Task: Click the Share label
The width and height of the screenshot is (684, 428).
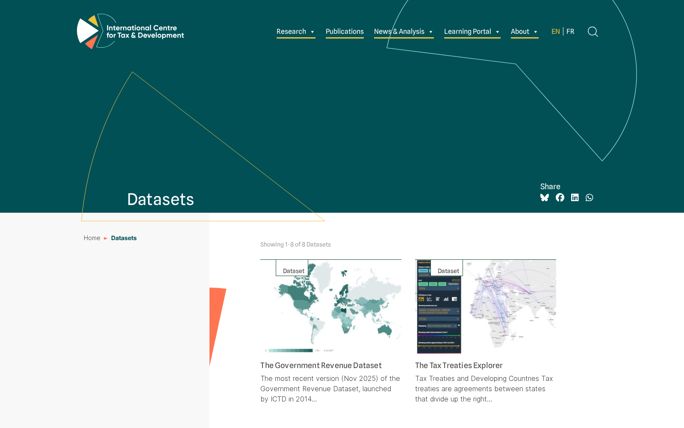Action: 550,187
